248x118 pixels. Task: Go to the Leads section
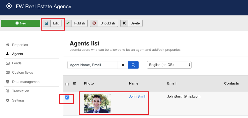17,63
